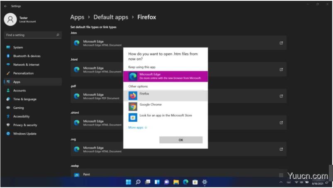Open Accounts settings category
This screenshot has width=333, height=188.
33,91
